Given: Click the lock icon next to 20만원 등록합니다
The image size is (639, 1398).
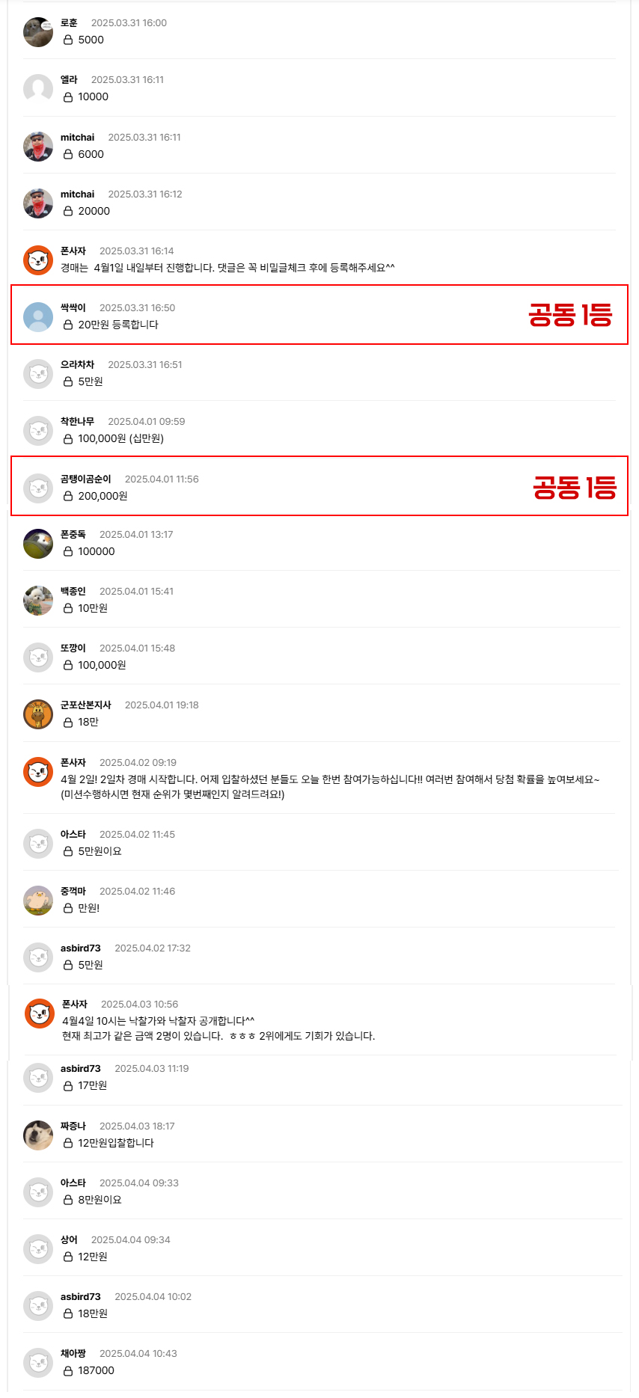Looking at the screenshot, I should tap(68, 325).
